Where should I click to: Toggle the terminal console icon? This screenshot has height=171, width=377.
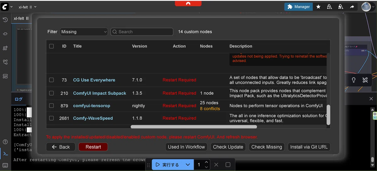click(5, 153)
